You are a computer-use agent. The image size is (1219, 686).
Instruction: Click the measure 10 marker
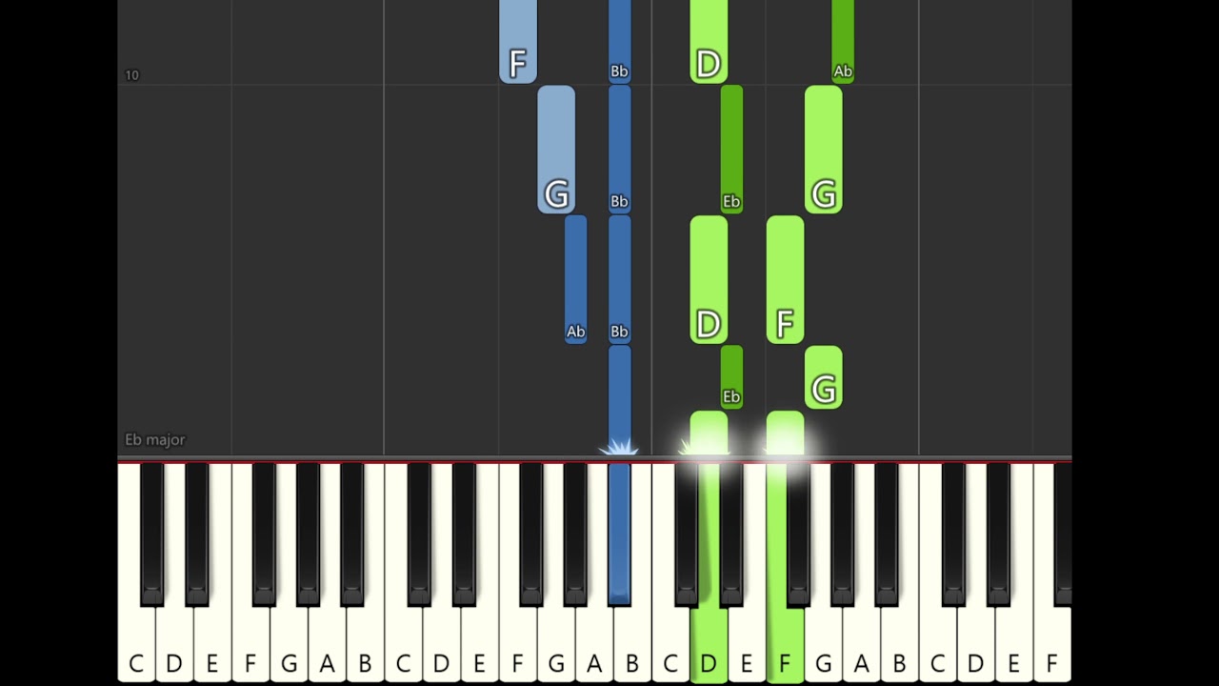point(131,75)
